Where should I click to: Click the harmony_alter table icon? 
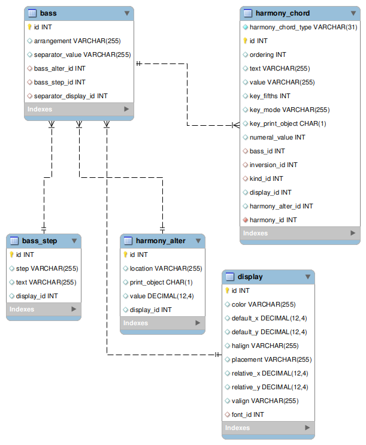(128, 241)
